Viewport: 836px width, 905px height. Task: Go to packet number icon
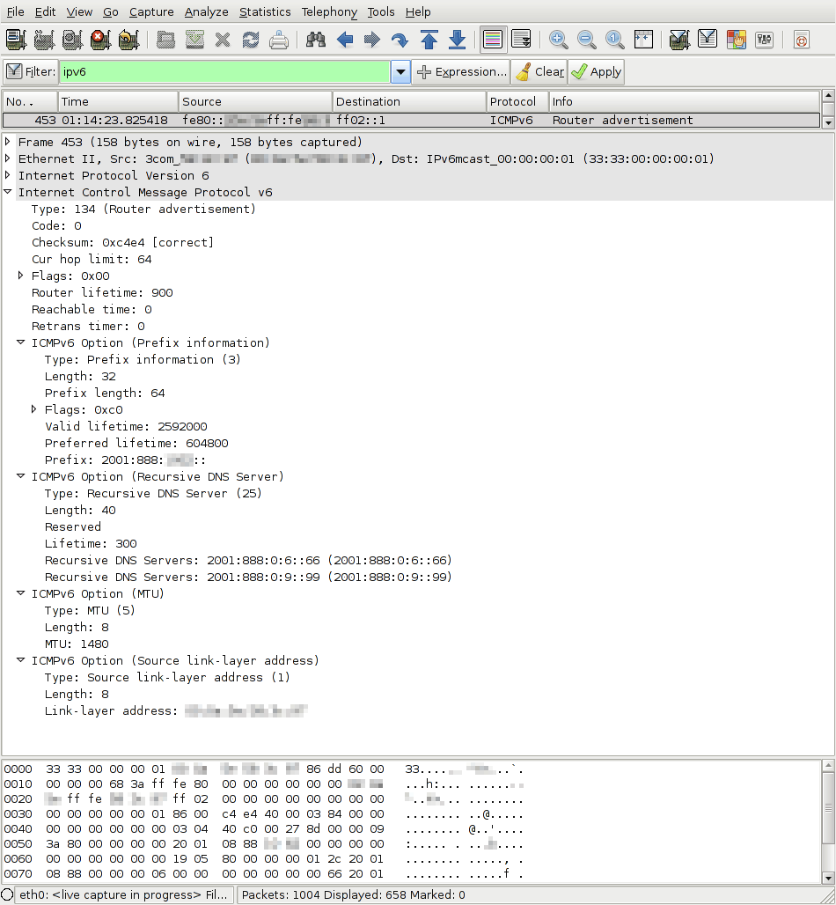tap(400, 40)
